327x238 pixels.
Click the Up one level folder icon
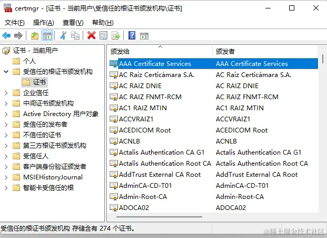(35, 35)
